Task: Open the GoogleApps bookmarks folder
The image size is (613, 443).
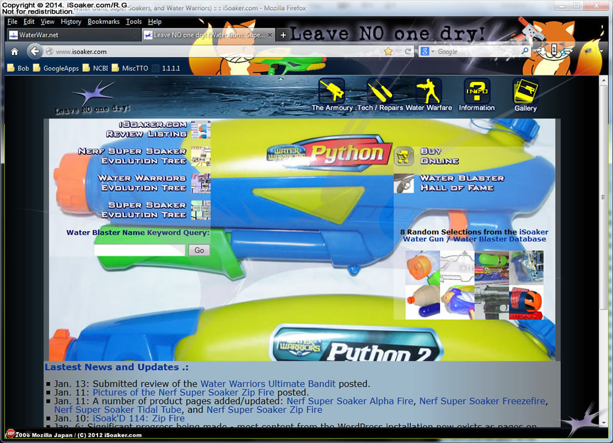Action: tap(56, 68)
